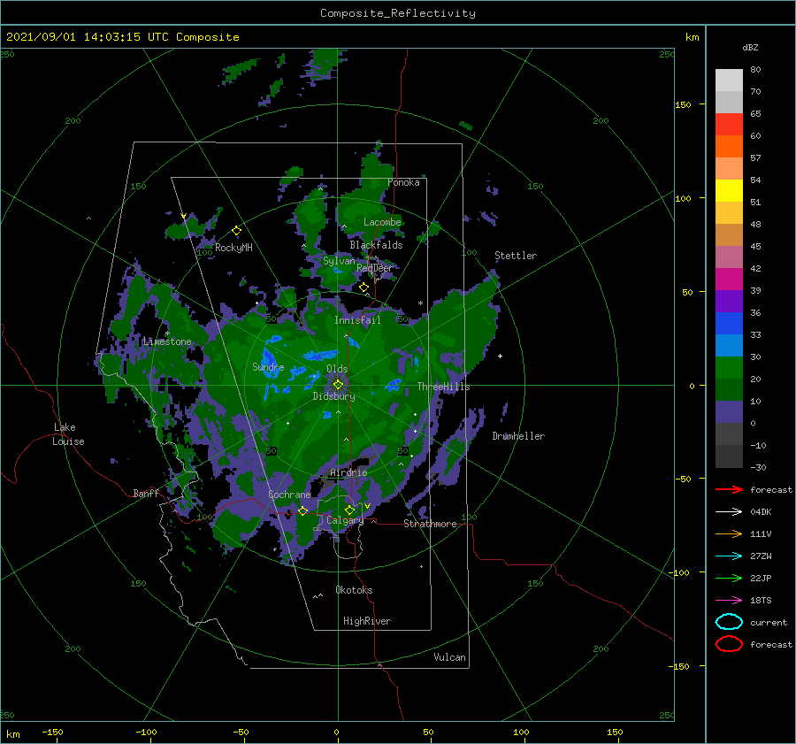
Task: Click the yellow diamond marker near Cochrane
Action: click(x=303, y=510)
